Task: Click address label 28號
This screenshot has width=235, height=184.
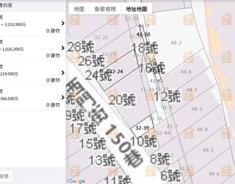Action: pyautogui.click(x=80, y=46)
